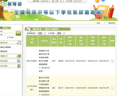The image size is (118, 96).
Task: Click the 帳號登入 panel header
Action: 5,28
